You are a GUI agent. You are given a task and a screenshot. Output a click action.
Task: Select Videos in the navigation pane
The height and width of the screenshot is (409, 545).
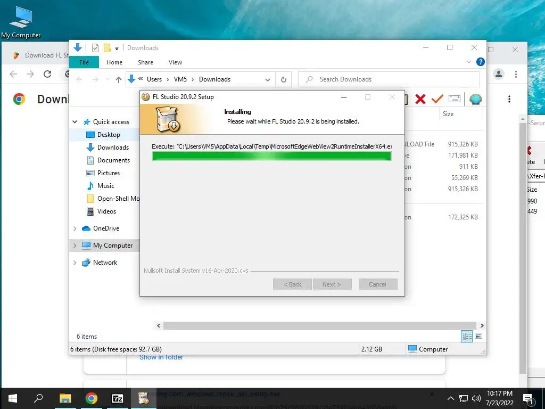coord(106,211)
